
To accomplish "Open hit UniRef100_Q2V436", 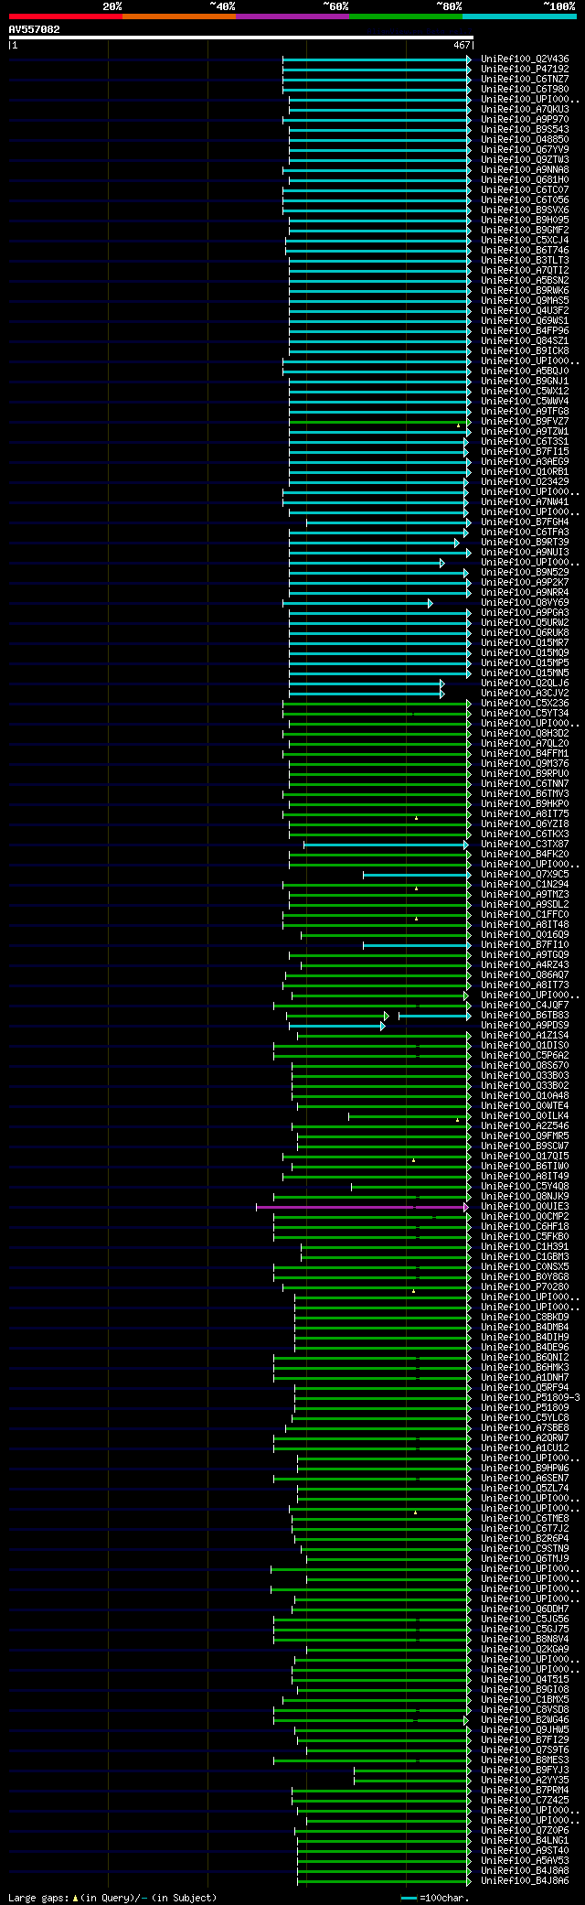I will click(x=525, y=59).
